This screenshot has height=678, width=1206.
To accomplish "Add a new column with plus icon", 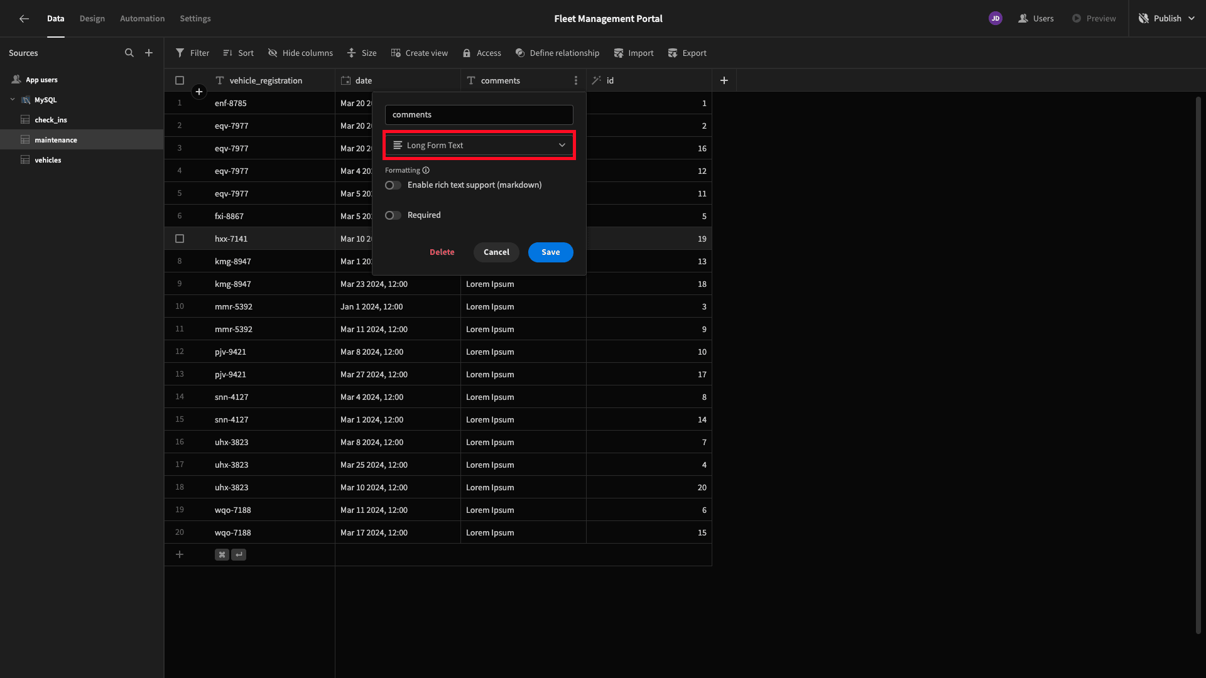I will click(x=724, y=80).
